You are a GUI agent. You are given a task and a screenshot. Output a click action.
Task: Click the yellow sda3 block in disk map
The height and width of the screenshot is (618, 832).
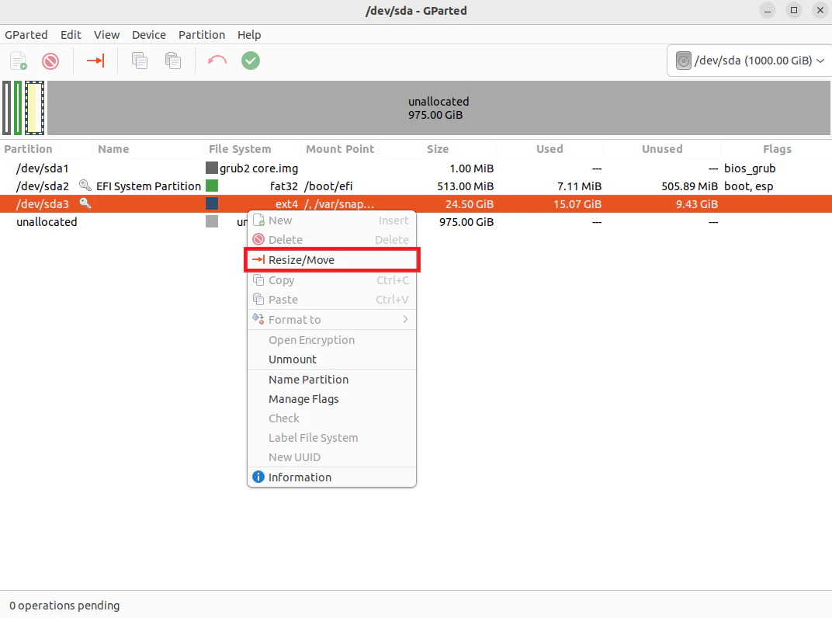[34, 108]
